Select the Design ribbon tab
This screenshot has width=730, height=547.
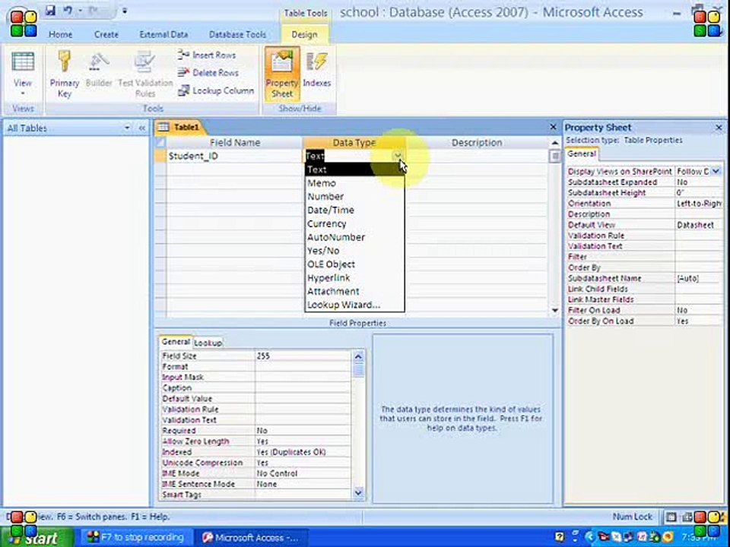304,34
